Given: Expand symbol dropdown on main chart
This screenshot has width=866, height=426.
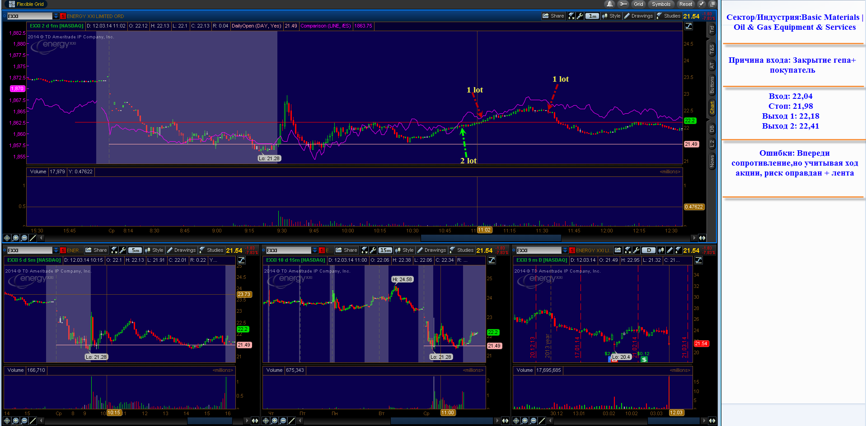Looking at the screenshot, I should (x=56, y=16).
